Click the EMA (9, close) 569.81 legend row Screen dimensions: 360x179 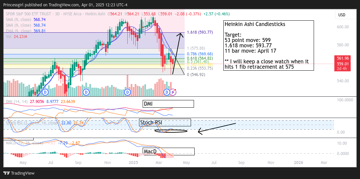point(26,31)
